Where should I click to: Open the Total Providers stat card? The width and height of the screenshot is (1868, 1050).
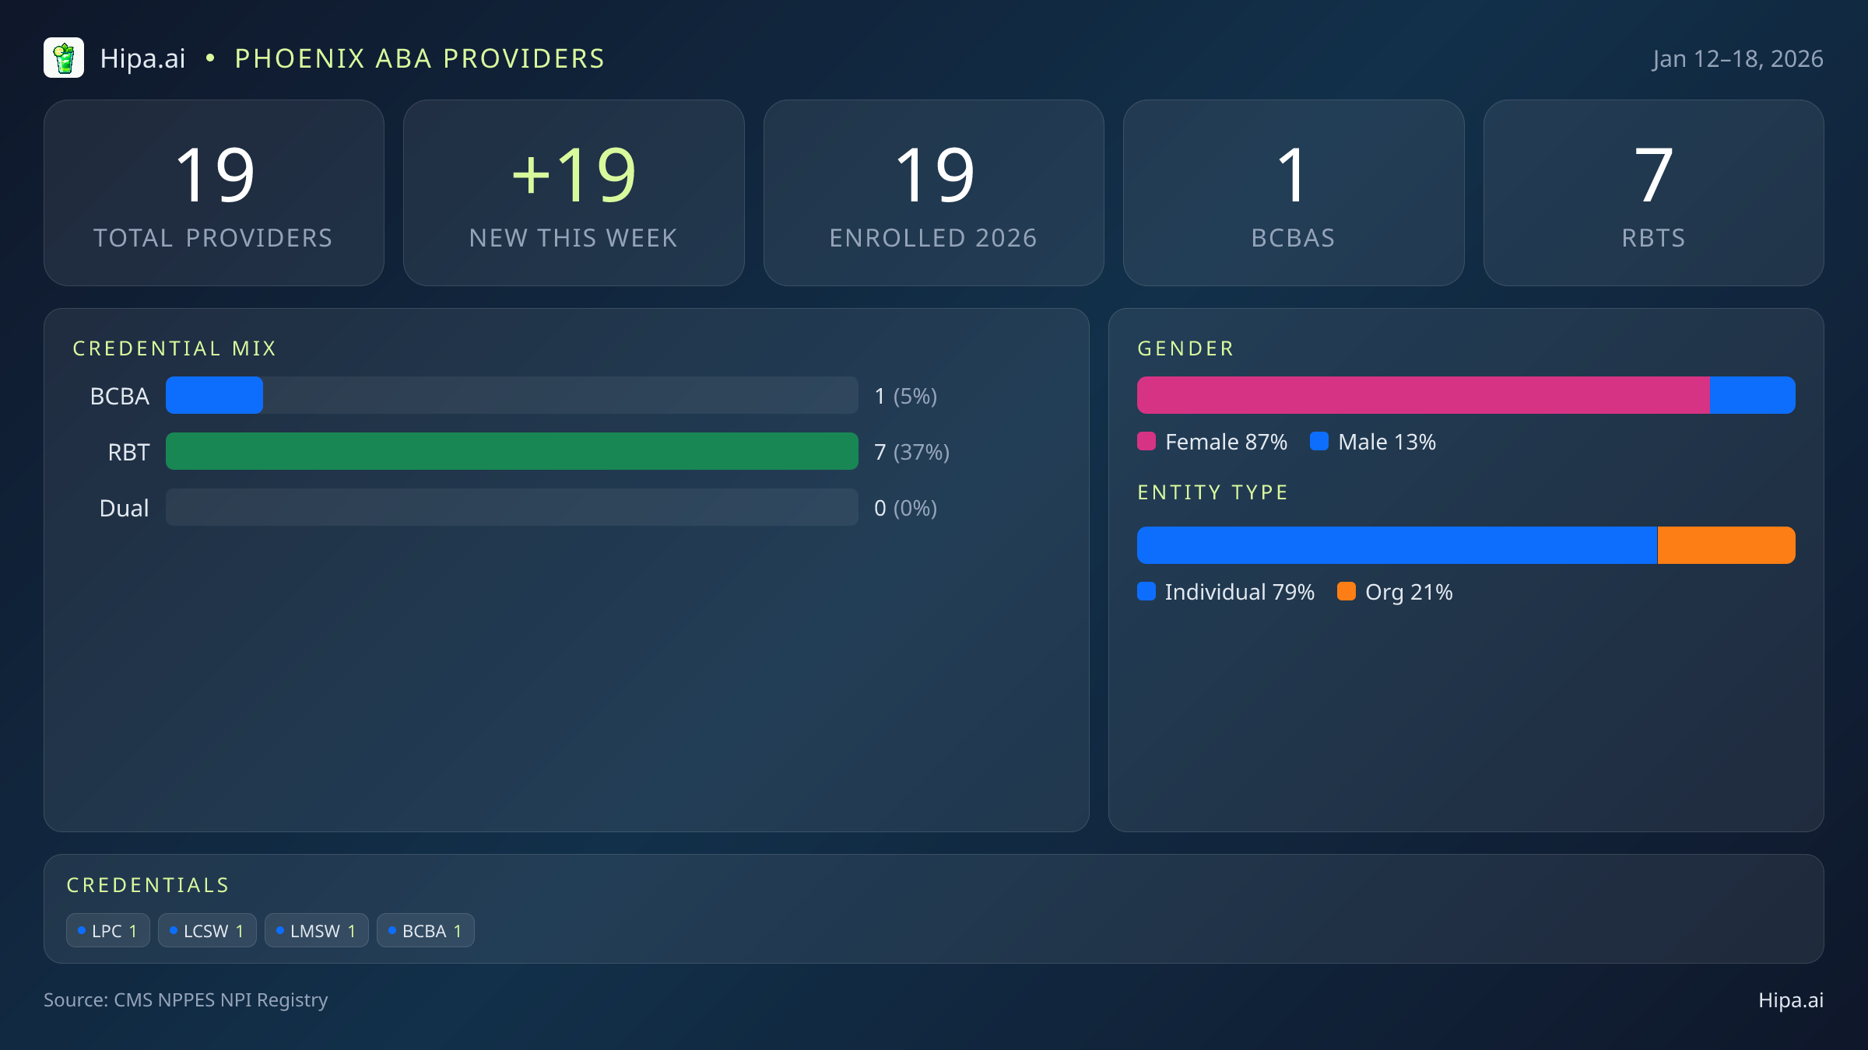(214, 193)
